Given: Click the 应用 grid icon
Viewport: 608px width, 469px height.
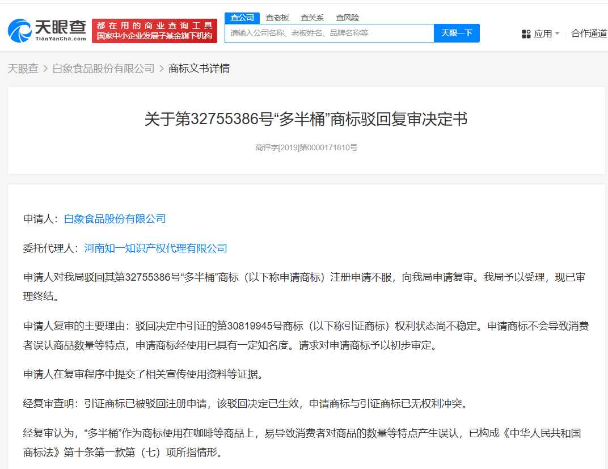Looking at the screenshot, I should (x=526, y=34).
